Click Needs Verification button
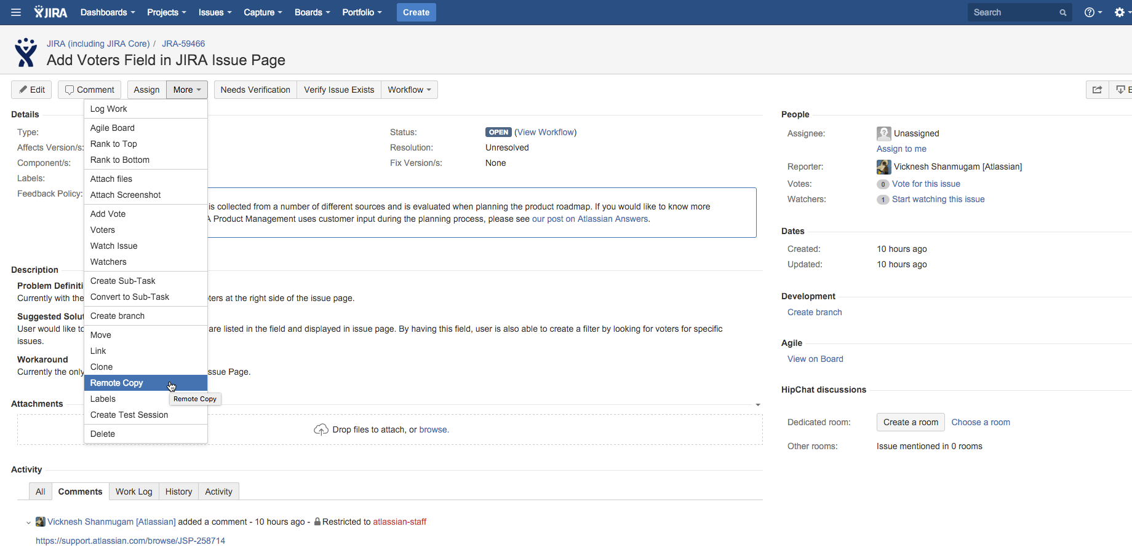The height and width of the screenshot is (553, 1132). (255, 90)
